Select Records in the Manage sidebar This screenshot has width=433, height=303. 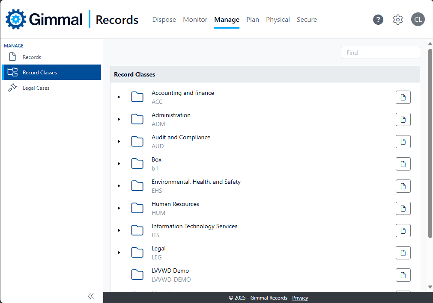pos(32,57)
